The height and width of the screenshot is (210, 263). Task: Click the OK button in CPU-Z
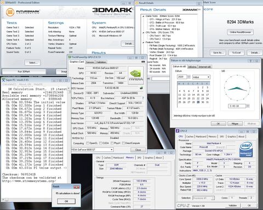click(x=249, y=206)
